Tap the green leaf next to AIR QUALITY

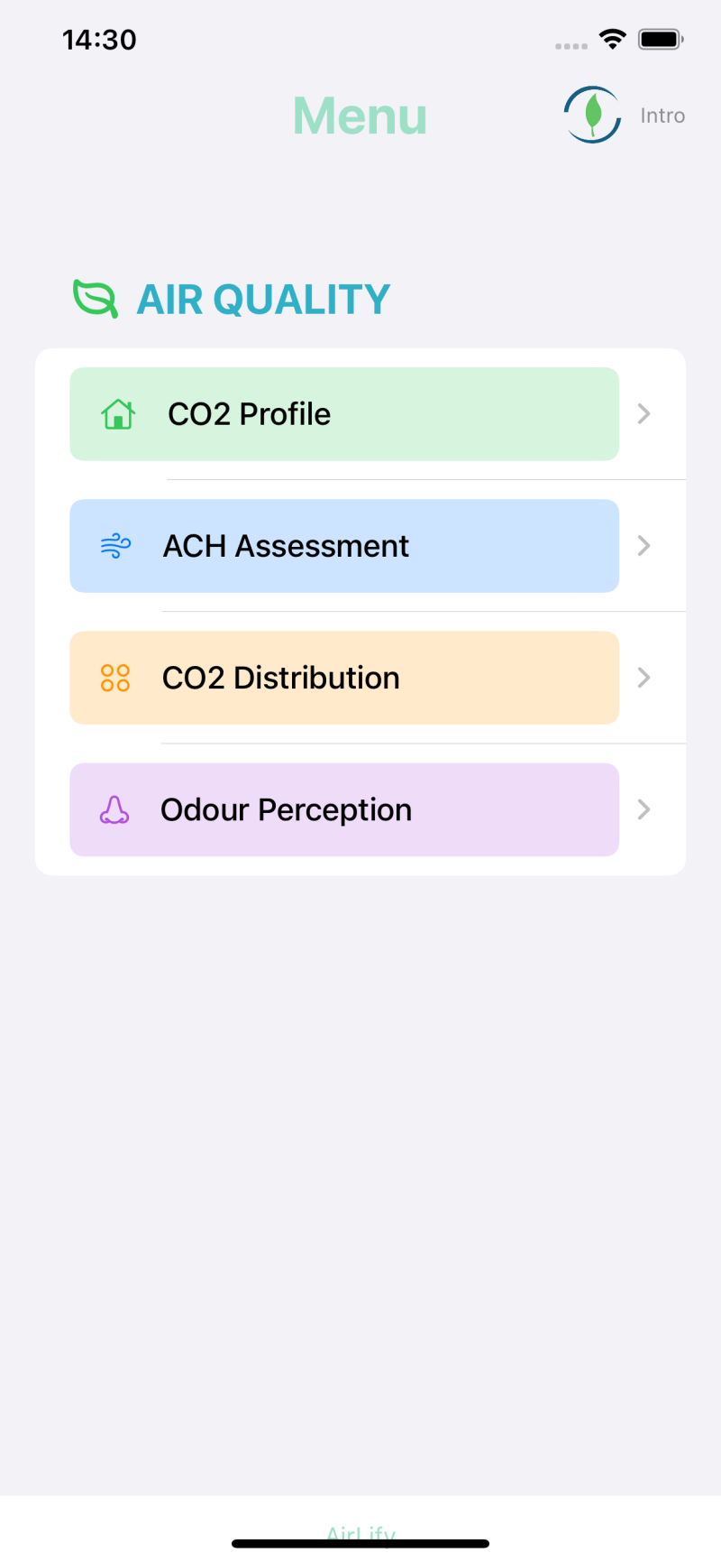96,299
